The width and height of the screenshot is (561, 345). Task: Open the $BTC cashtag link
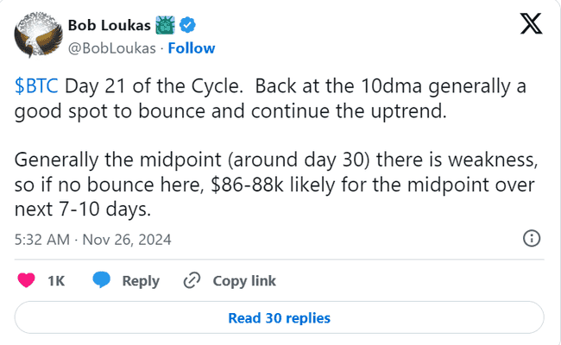coord(36,86)
